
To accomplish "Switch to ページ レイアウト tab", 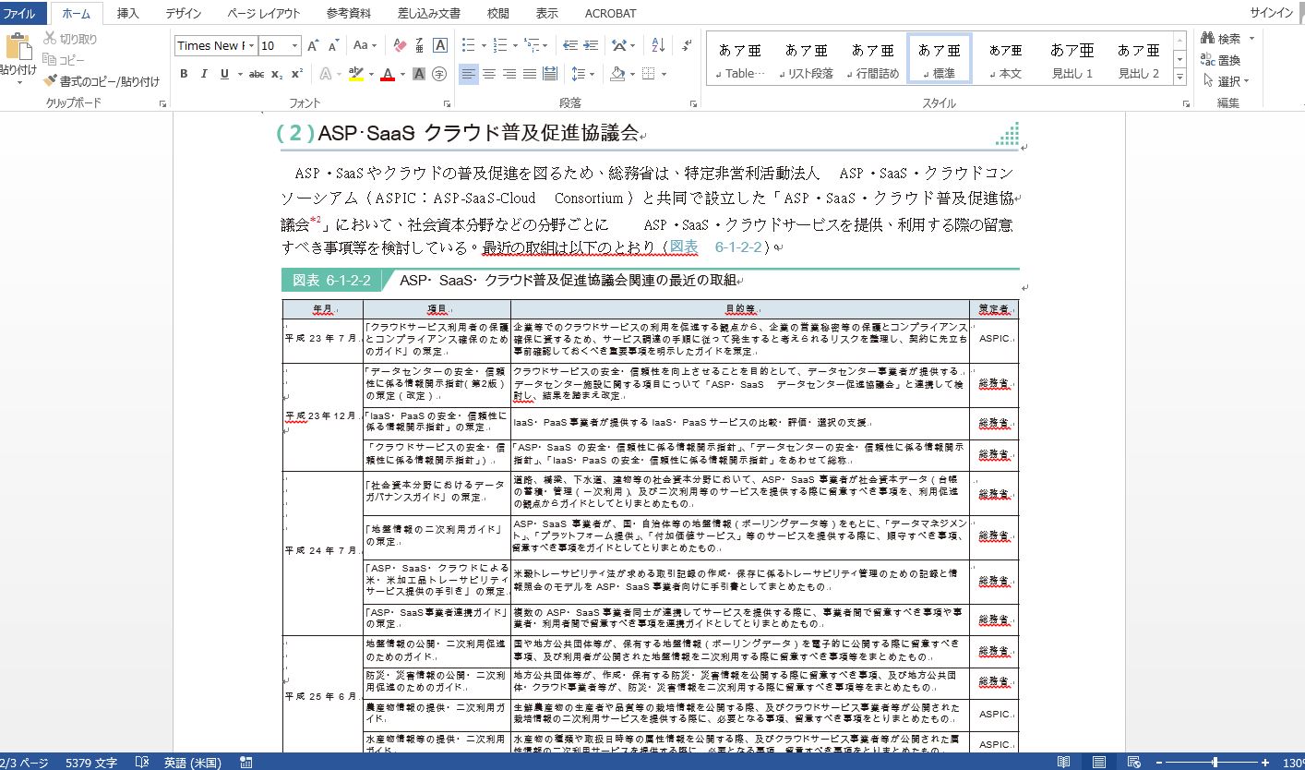I will click(x=263, y=13).
